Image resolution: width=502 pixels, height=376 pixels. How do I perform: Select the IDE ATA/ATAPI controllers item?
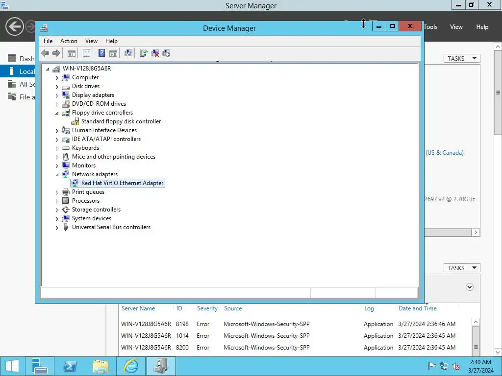[106, 139]
